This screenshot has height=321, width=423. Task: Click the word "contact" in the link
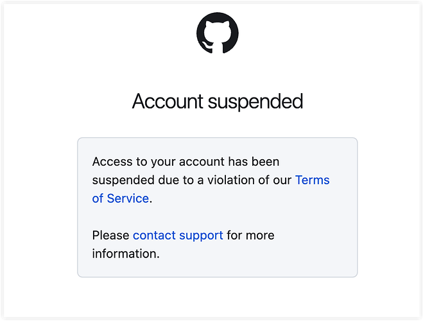point(154,236)
